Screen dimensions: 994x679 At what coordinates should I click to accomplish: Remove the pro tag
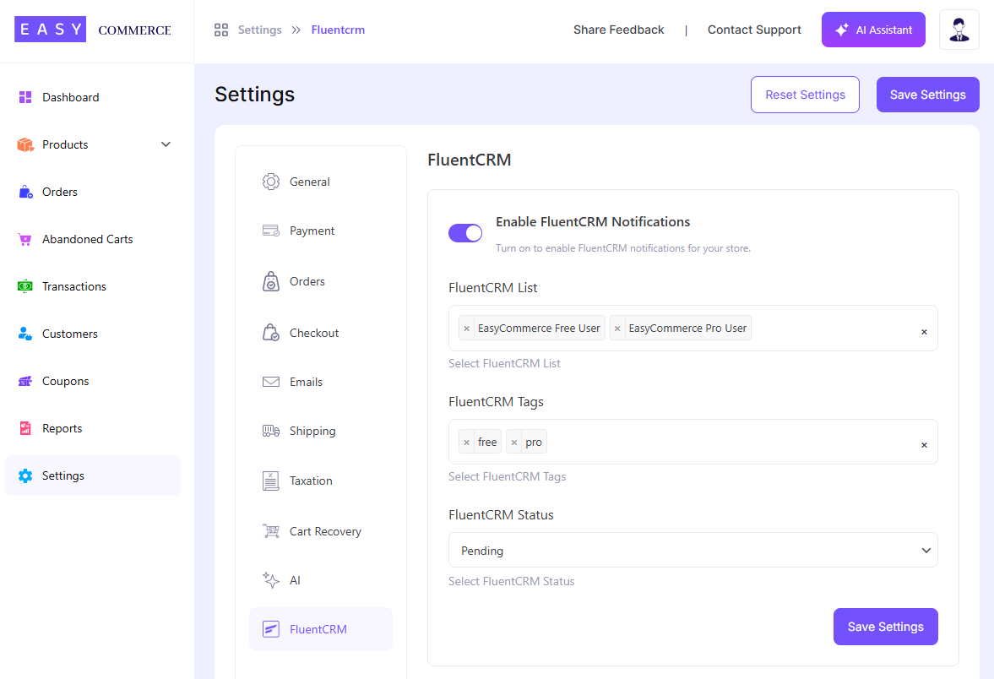[x=513, y=443]
